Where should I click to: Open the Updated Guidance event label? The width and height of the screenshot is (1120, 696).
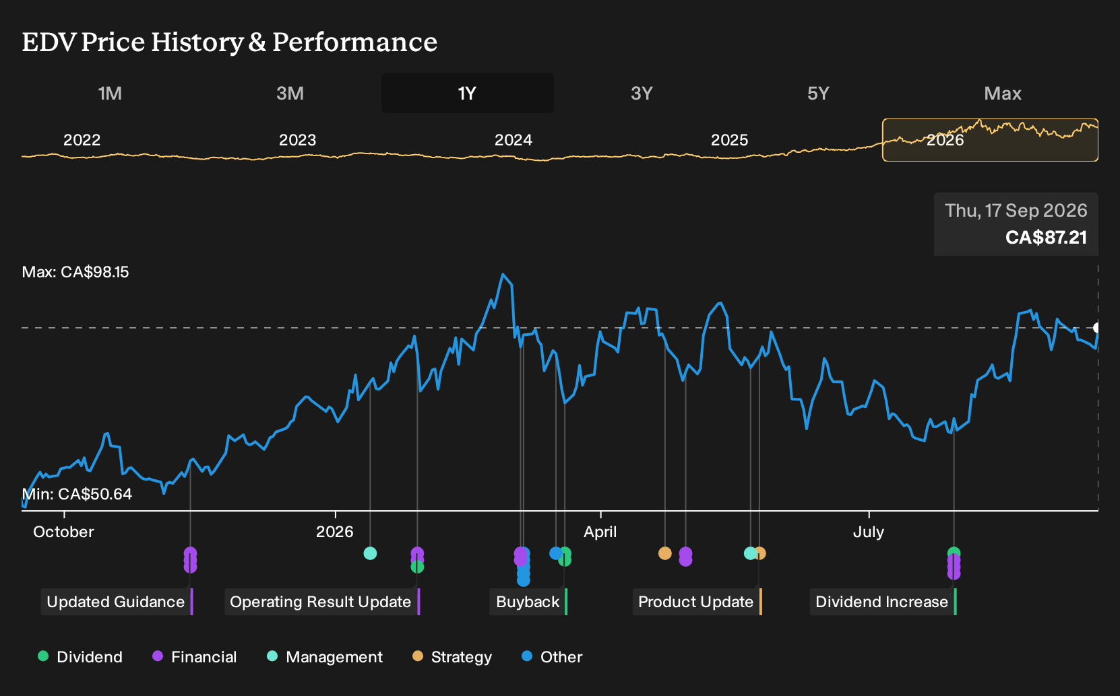pos(117,602)
